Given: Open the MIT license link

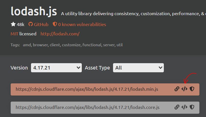Looking at the screenshot, I should click(x=14, y=34).
